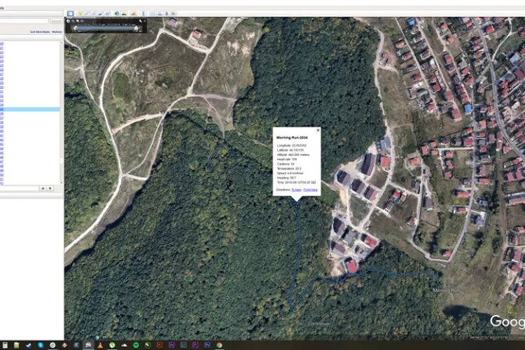Image resolution: width=525 pixels, height=350 pixels.
Task: Select the Add Polygon tool
Action: [x=87, y=13]
